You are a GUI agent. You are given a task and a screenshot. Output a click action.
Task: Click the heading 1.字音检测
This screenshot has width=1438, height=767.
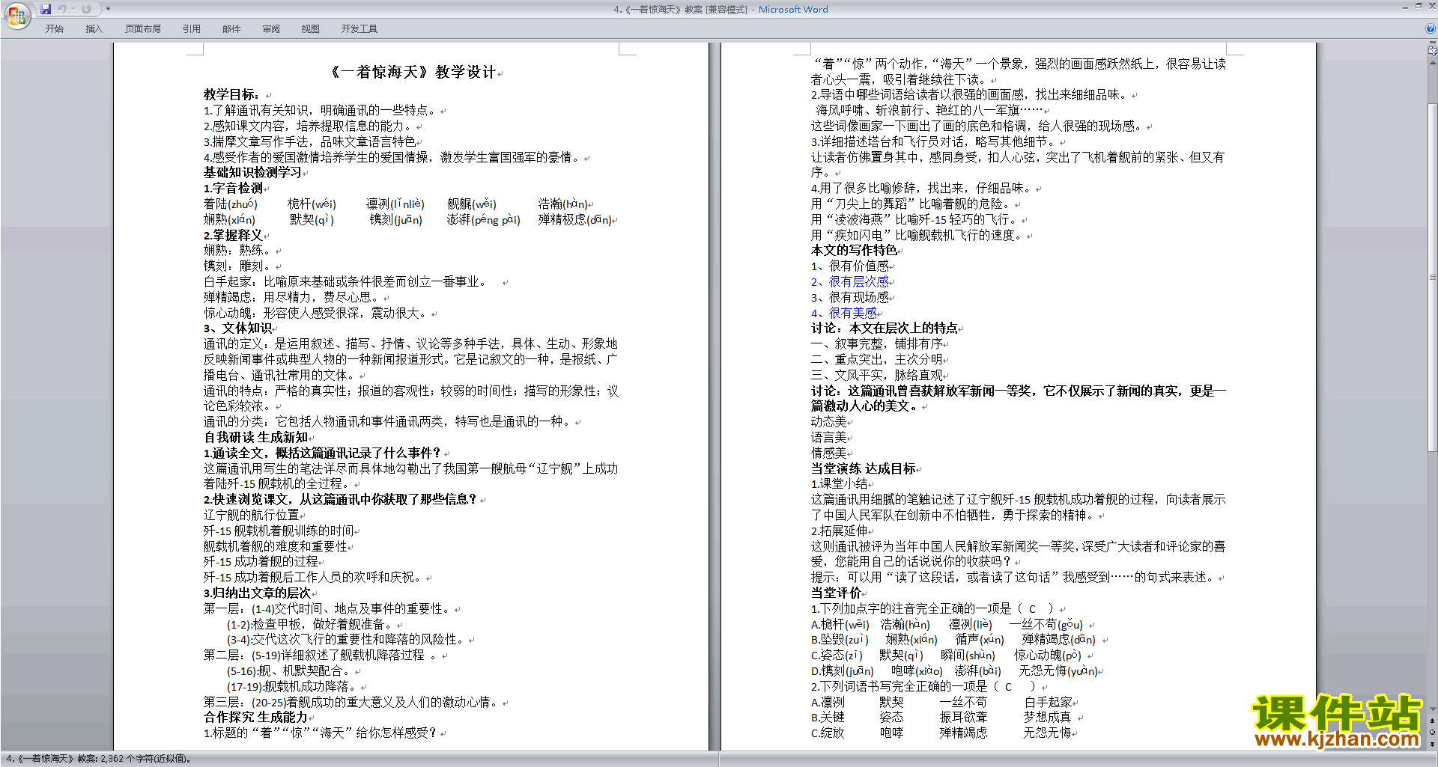(233, 189)
